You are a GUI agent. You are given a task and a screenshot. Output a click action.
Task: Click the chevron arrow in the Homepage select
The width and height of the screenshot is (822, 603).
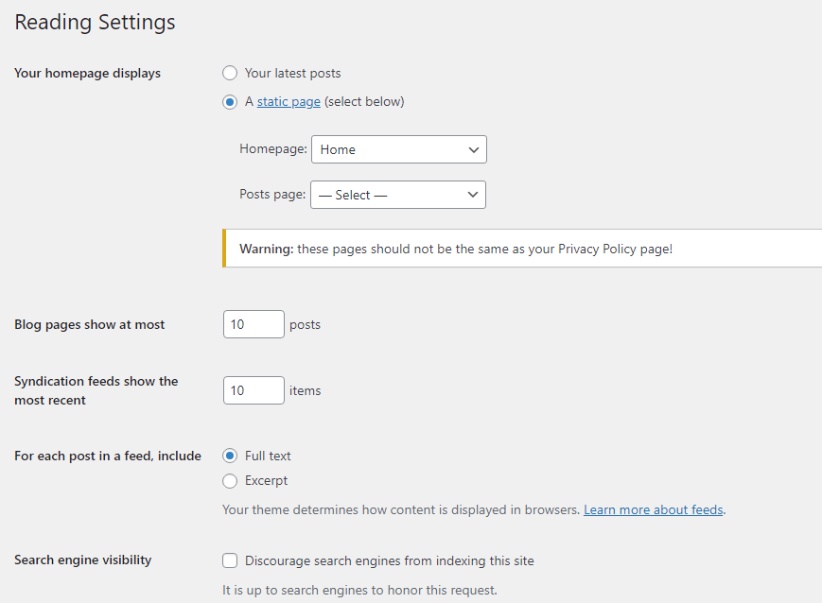pyautogui.click(x=474, y=149)
